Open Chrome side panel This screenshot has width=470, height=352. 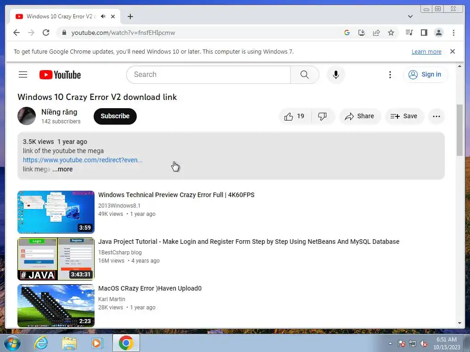[424, 33]
